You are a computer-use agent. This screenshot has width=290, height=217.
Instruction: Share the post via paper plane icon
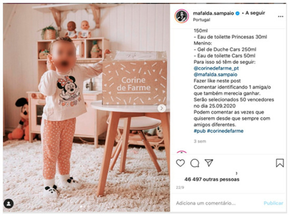[209, 163]
